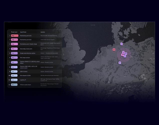Screen dimensions: 159x125
Task: Select the southernmost purple map marker 6
Action: click(x=120, y=63)
